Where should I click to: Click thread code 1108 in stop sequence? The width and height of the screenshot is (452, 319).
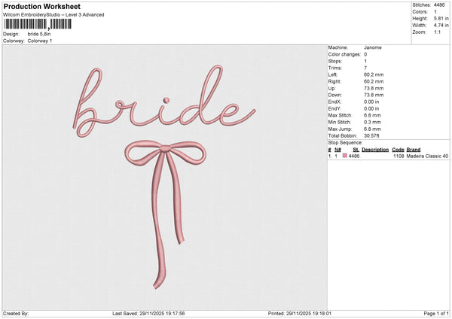399,156
